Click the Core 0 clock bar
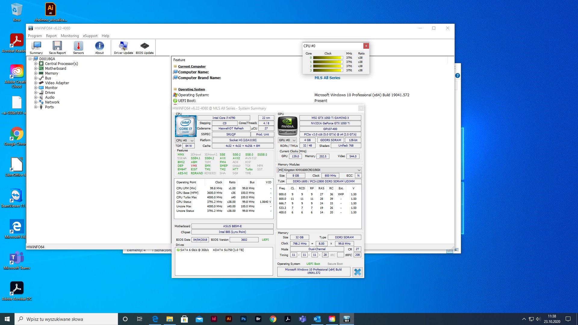Image resolution: width=578 pixels, height=325 pixels. click(x=328, y=58)
